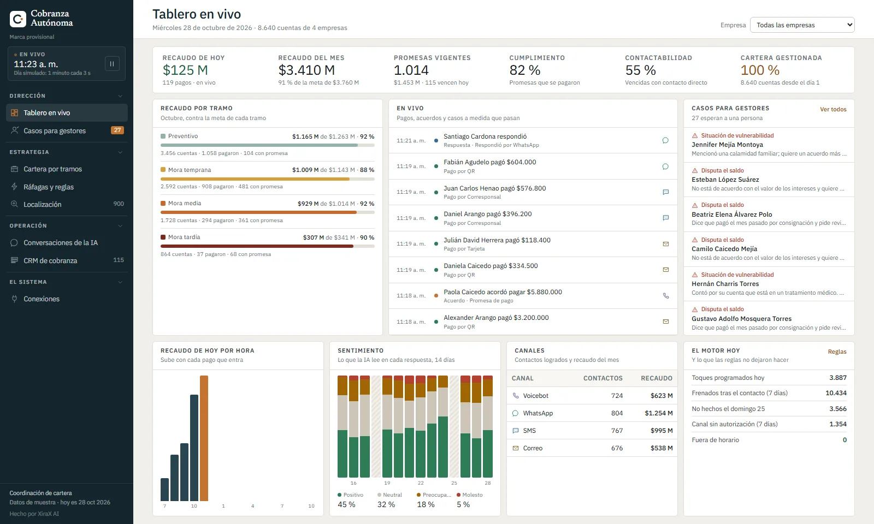The height and width of the screenshot is (524, 874).
Task: Click the Voicebot channel phone icon
Action: click(x=516, y=396)
